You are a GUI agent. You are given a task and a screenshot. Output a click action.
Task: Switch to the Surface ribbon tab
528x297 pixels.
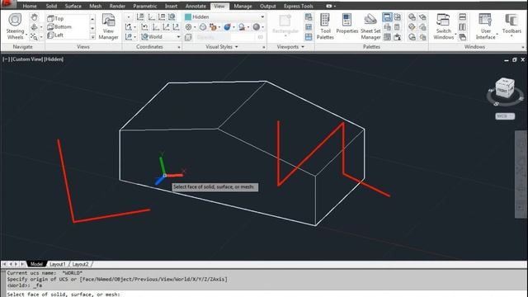point(73,6)
